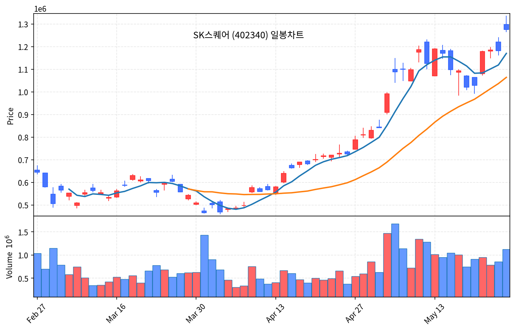Click the Volume y-axis label

click(x=10, y=257)
